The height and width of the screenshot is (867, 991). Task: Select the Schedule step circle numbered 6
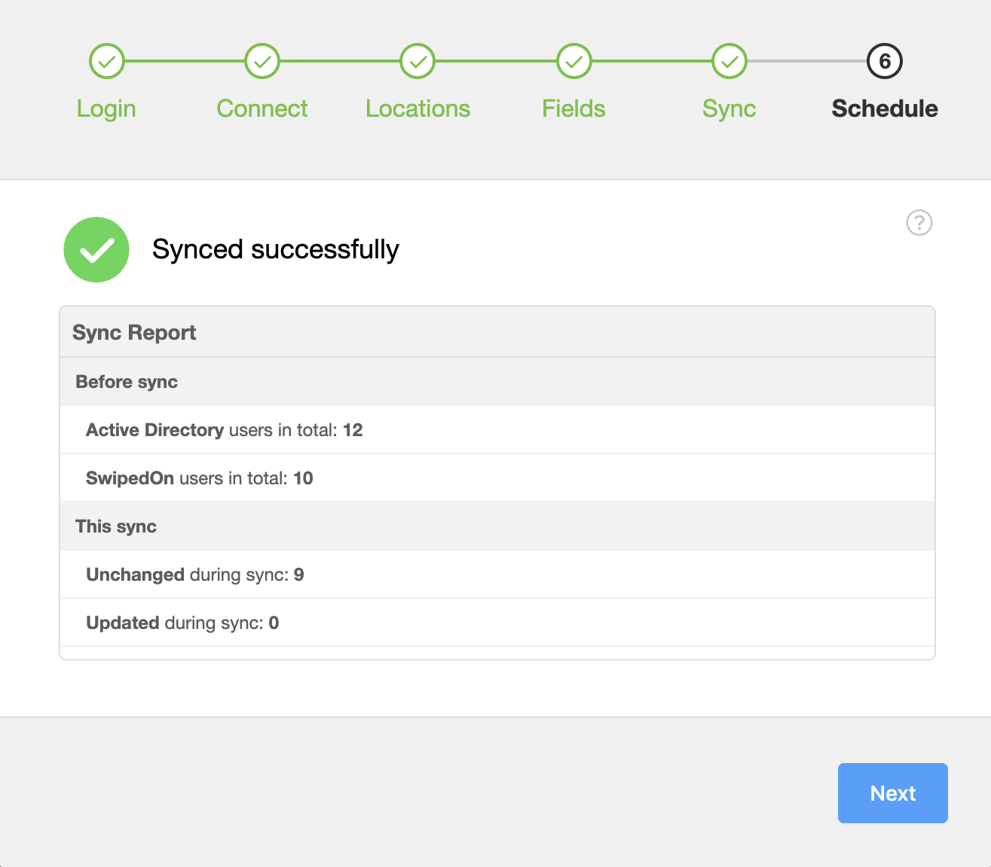tap(884, 61)
